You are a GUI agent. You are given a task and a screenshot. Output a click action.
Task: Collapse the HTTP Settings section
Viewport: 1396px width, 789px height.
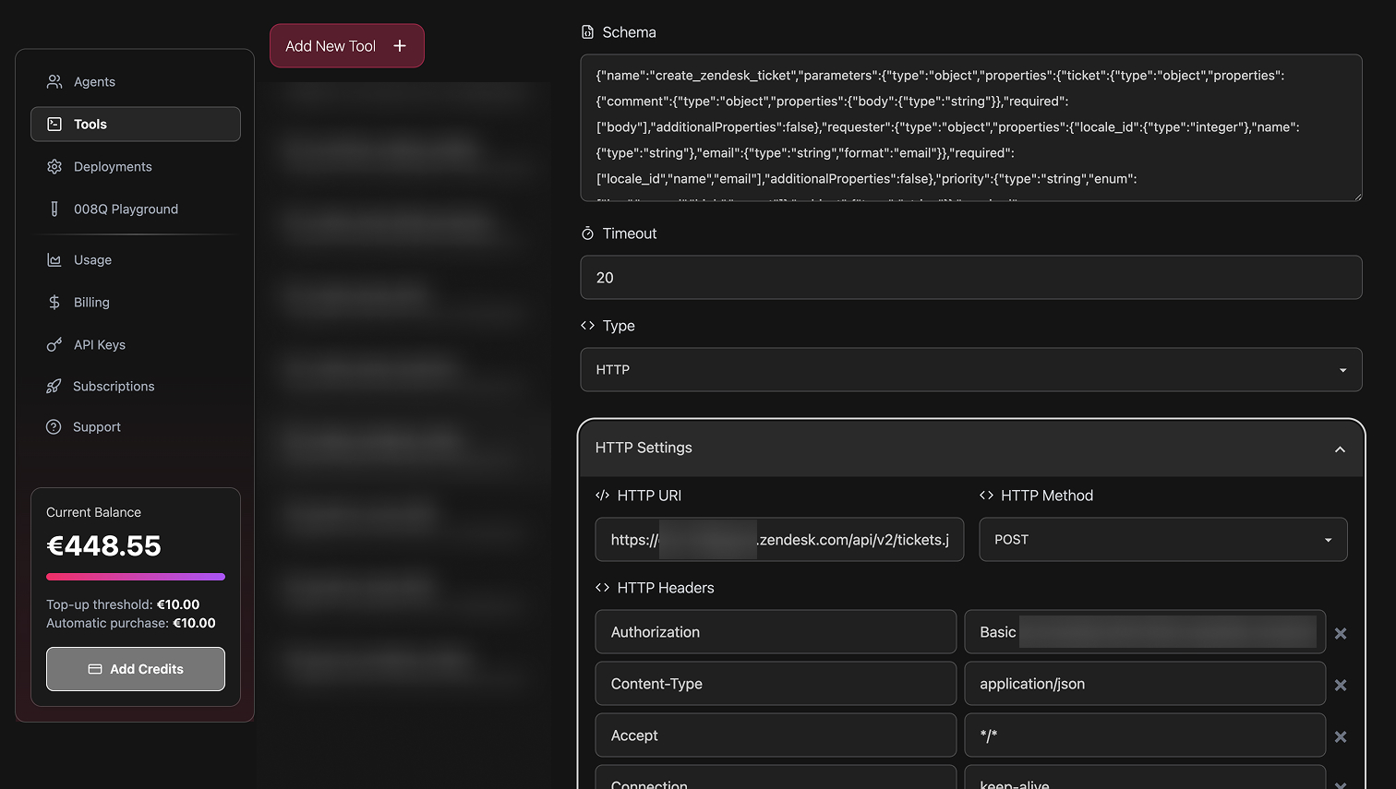click(1339, 448)
